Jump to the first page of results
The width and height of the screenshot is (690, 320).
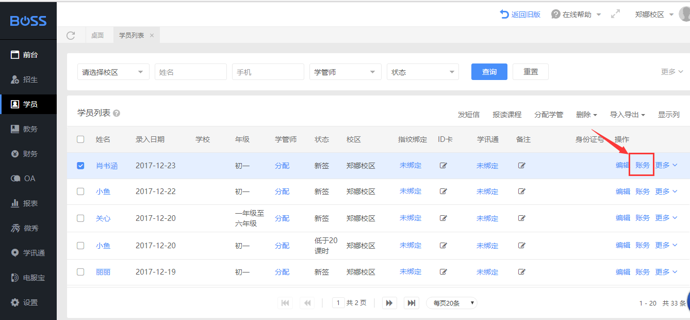point(285,303)
